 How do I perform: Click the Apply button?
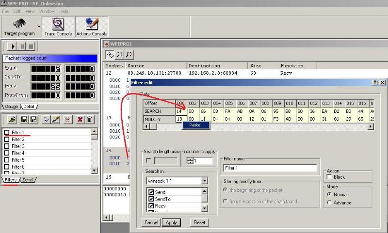171,222
